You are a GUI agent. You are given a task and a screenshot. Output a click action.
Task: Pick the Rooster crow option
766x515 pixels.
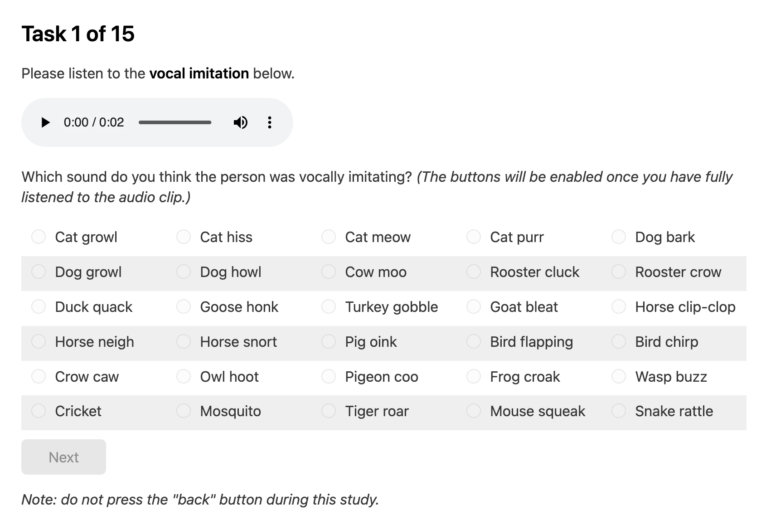619,272
